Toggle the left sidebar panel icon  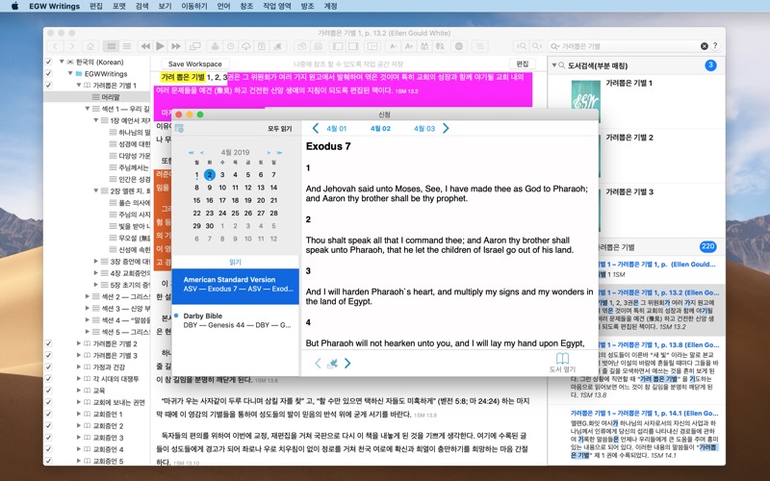(x=338, y=46)
